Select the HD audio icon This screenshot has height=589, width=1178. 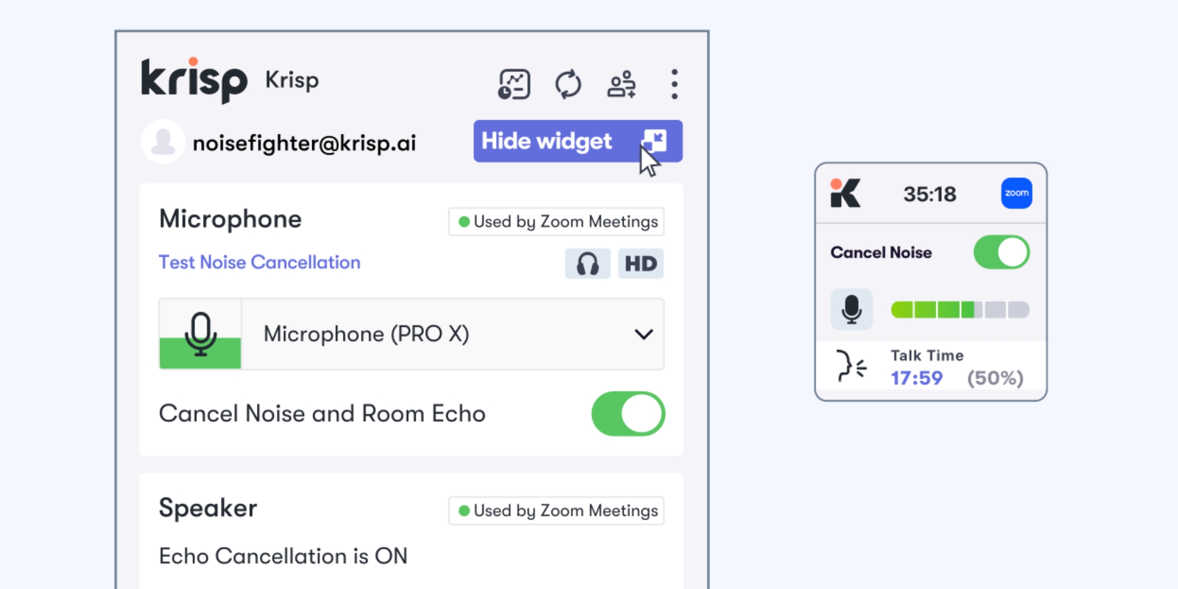coord(640,263)
